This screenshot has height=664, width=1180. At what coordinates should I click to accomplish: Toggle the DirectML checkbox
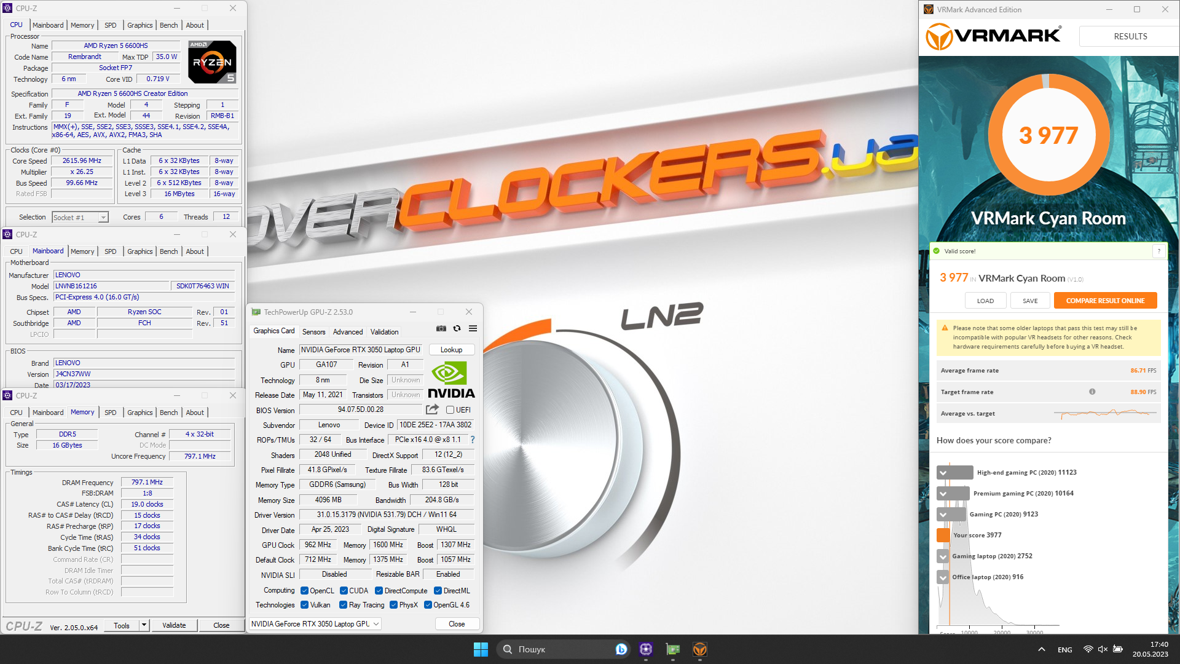pyautogui.click(x=438, y=591)
